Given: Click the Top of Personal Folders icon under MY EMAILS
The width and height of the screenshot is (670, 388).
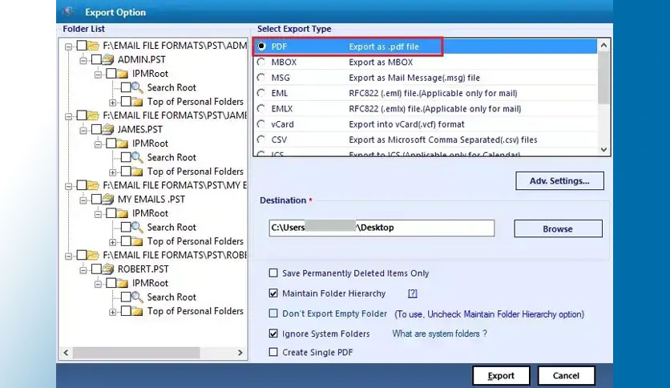Looking at the screenshot, I should pos(137,241).
